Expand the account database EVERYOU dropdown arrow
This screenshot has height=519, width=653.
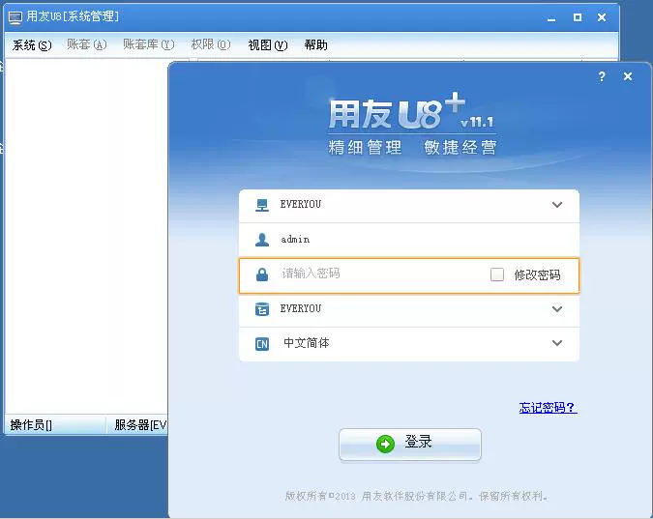tap(557, 309)
